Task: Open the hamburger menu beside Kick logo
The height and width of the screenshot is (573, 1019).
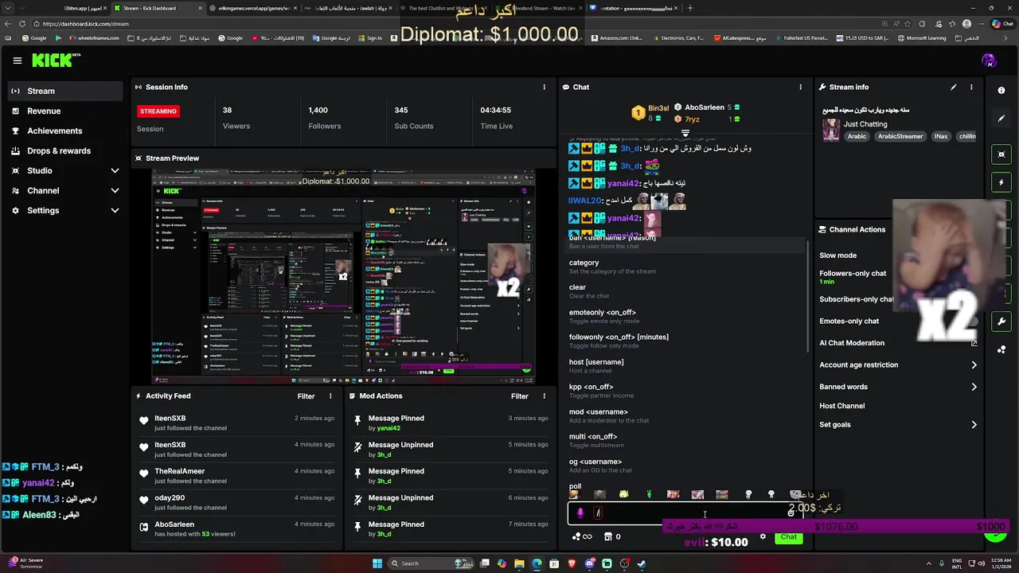Action: tap(17, 60)
